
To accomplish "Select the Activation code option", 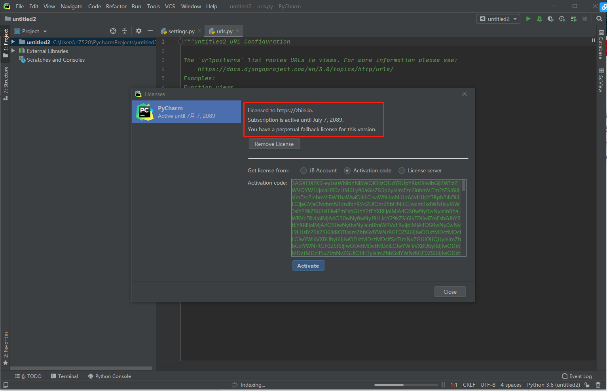I will [347, 170].
